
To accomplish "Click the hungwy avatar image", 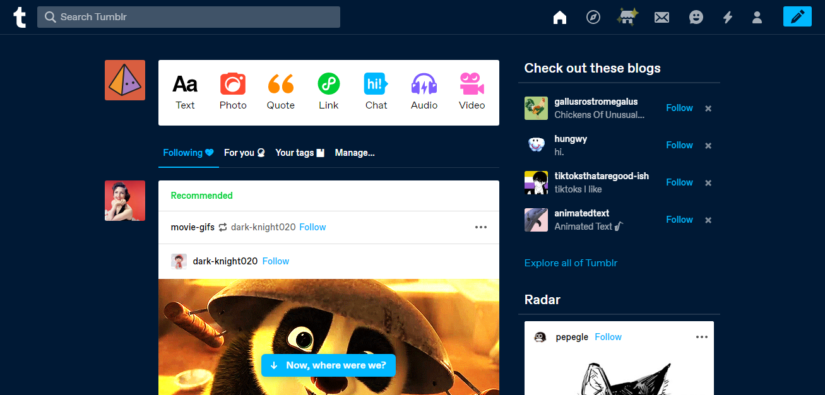I will (536, 145).
